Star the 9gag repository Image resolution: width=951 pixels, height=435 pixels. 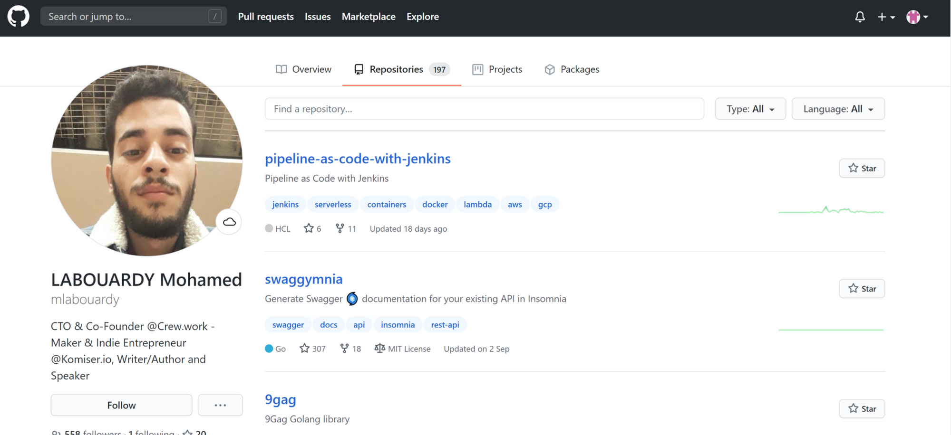point(862,408)
